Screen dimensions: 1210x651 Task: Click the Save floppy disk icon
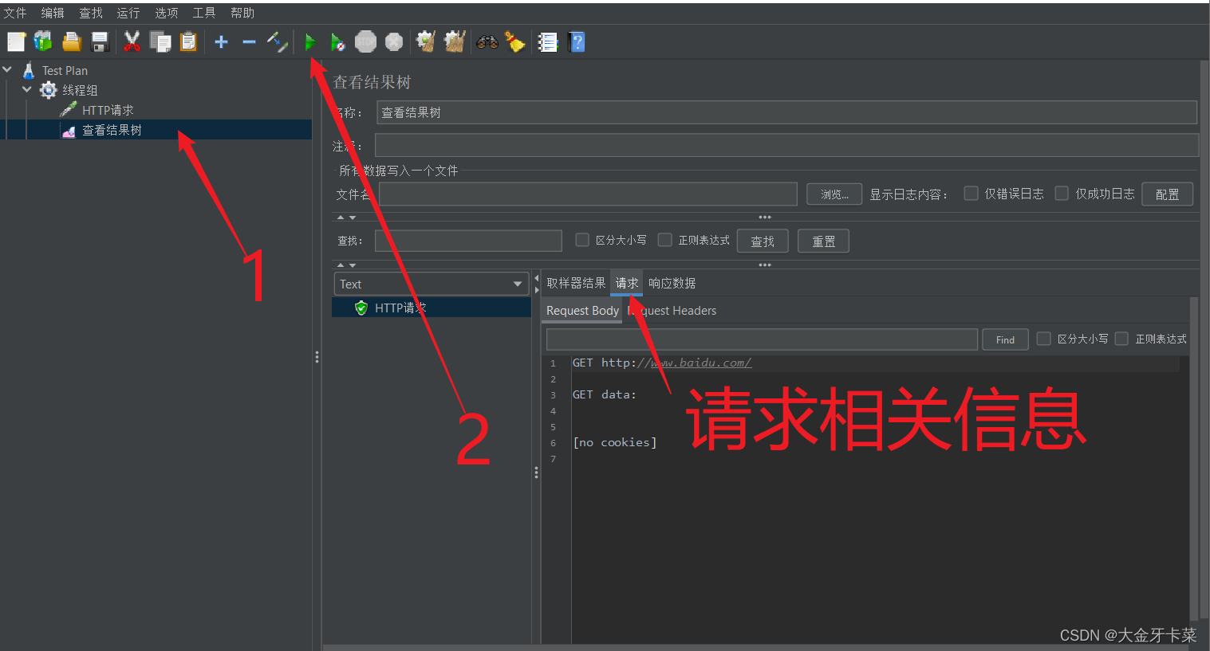tap(100, 41)
